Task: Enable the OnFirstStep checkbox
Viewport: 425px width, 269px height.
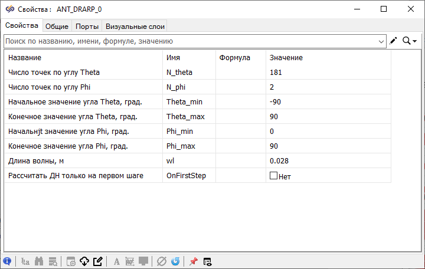Action: click(x=273, y=176)
